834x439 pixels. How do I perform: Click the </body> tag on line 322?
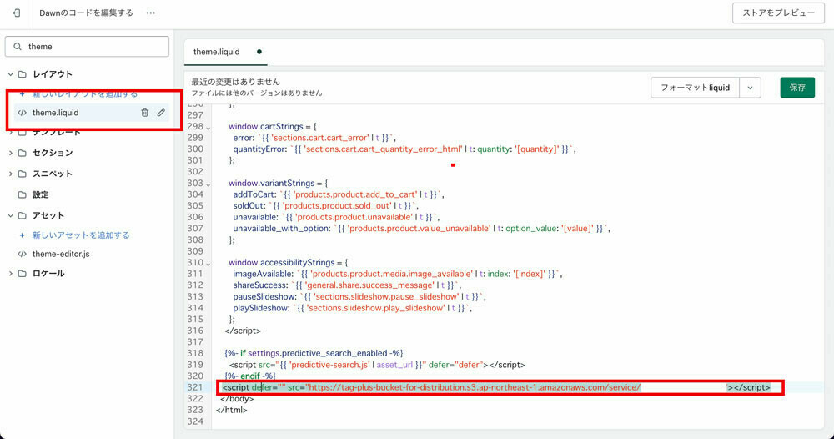point(237,399)
